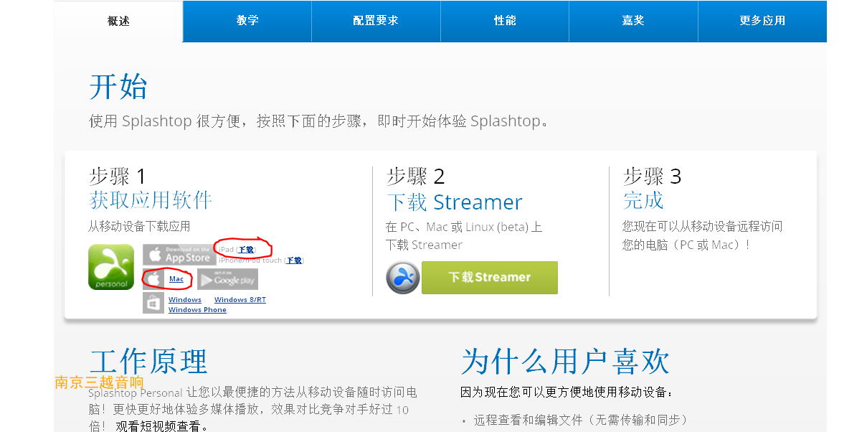
Task: Open the 更多应用 tab
Action: click(762, 21)
